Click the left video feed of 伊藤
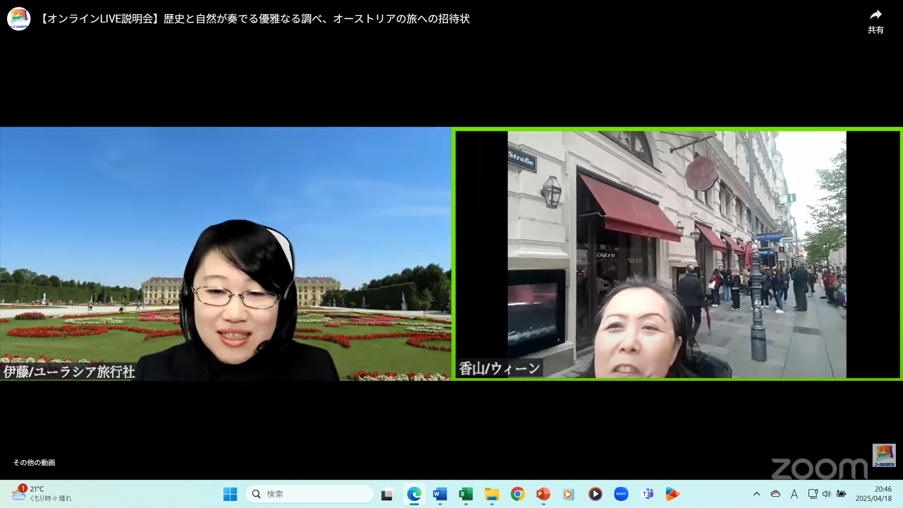Viewport: 903px width, 508px height. [x=225, y=254]
